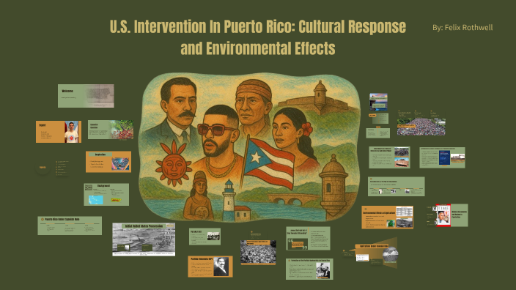Viewport: 516px width, 290px height.
Task: Open the small two-column green slide
Action: 378,133
